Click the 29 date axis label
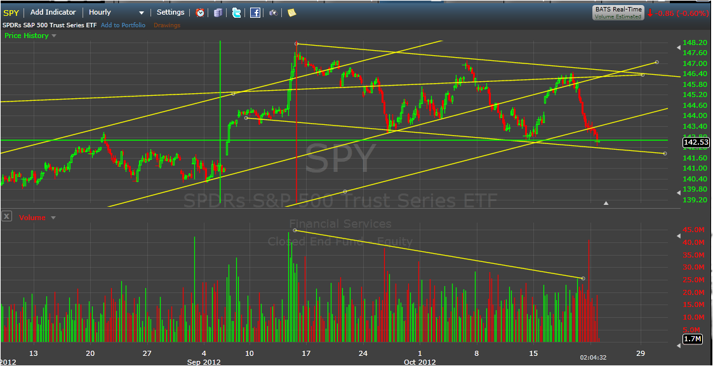Image resolution: width=713 pixels, height=366 pixels. tap(641, 353)
